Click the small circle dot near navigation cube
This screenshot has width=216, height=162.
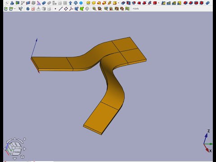click(25, 139)
